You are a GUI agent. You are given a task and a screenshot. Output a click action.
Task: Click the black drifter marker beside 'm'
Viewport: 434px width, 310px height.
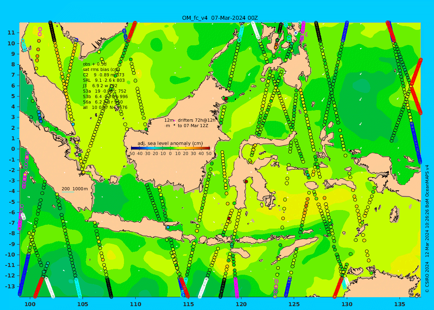click(x=174, y=126)
